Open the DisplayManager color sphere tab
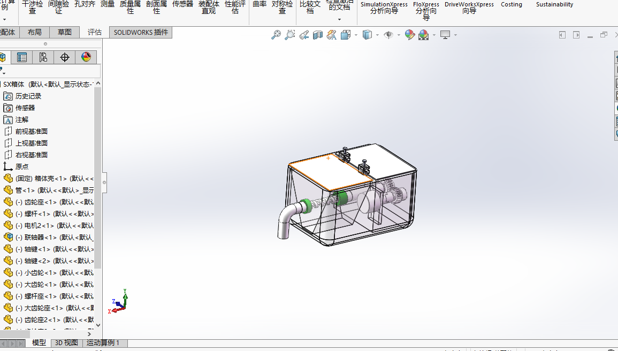Viewport: 618px width, 351px height. click(x=86, y=57)
